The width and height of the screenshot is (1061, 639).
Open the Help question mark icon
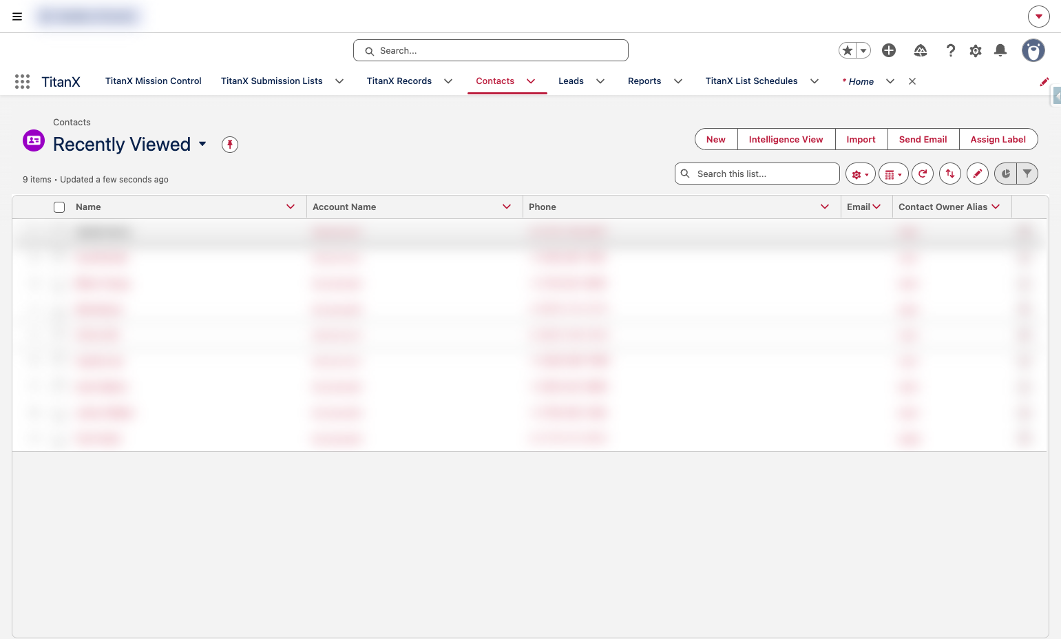coord(951,50)
